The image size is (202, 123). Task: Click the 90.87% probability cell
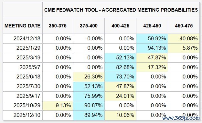click(x=89, y=106)
